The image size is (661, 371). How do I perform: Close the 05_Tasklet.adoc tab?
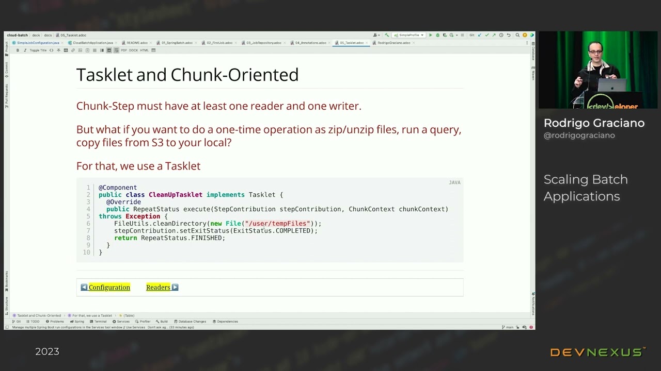[367, 43]
